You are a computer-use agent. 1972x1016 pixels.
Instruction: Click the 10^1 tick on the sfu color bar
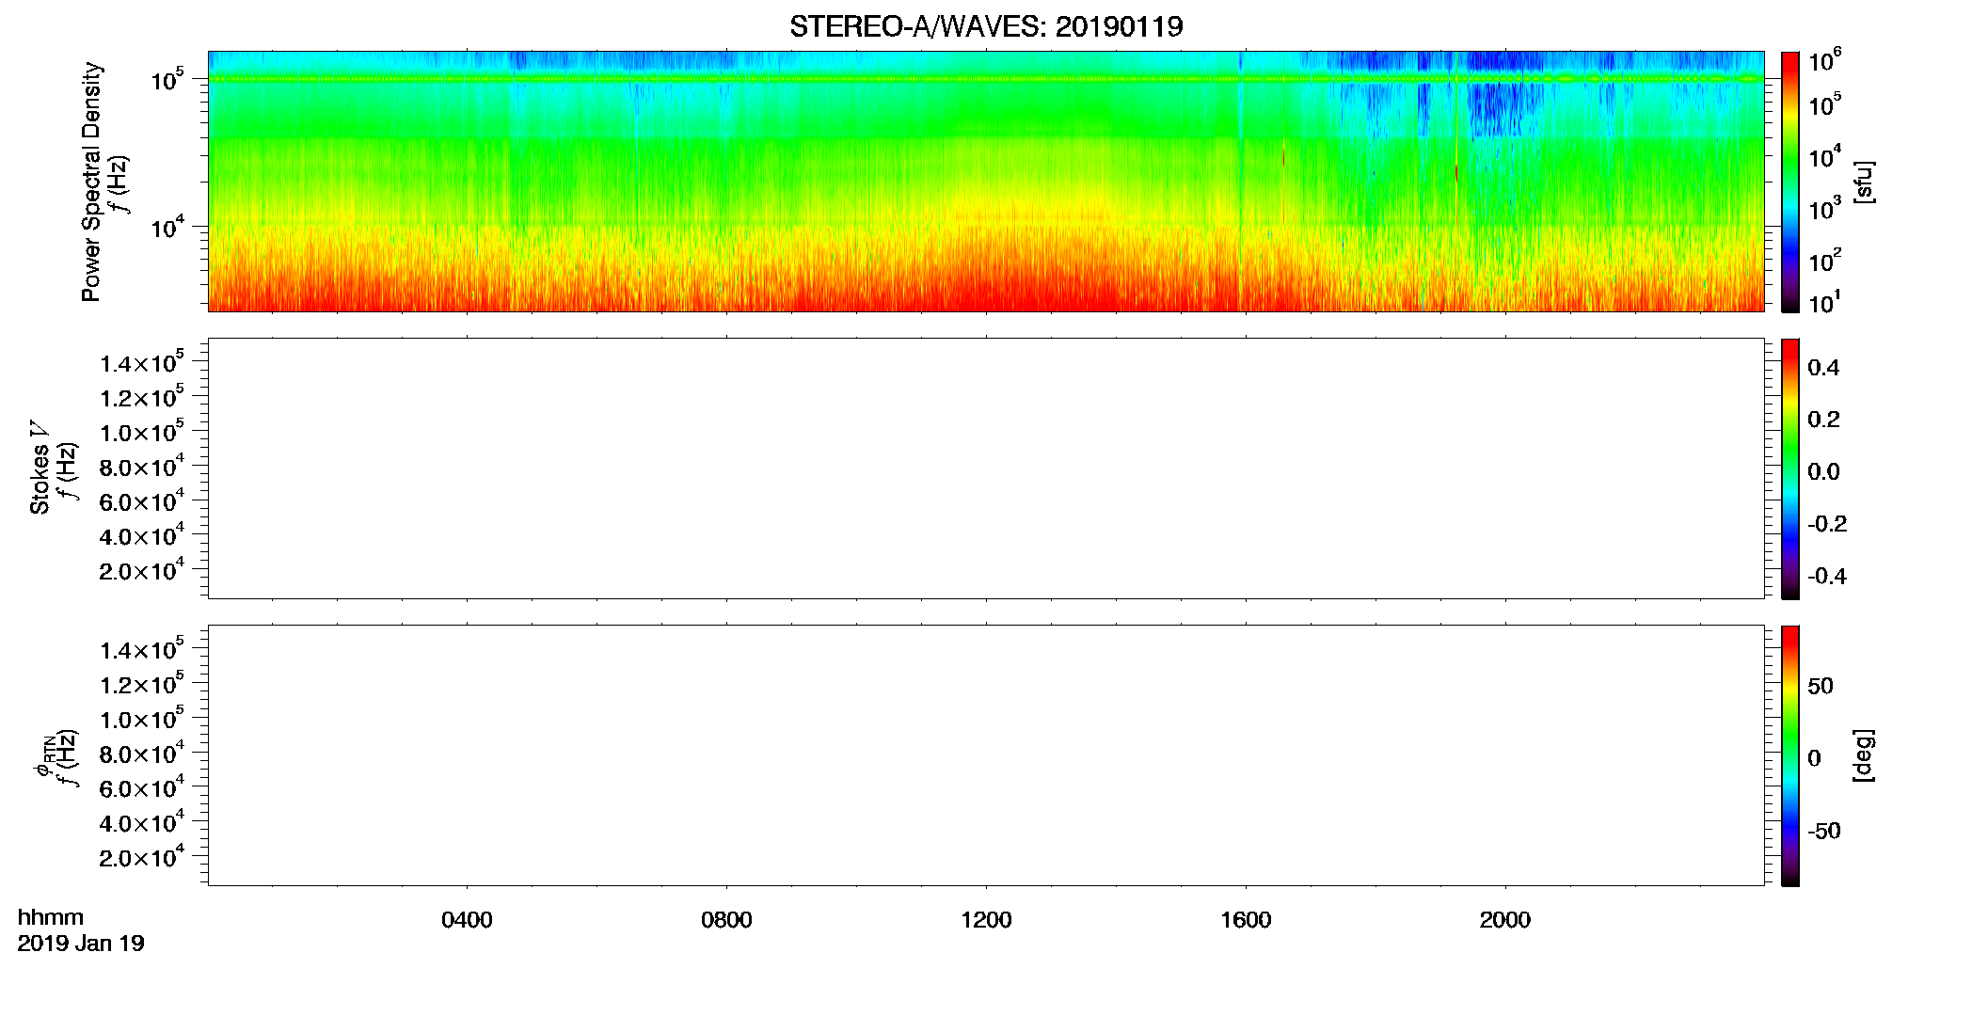pos(1824,303)
